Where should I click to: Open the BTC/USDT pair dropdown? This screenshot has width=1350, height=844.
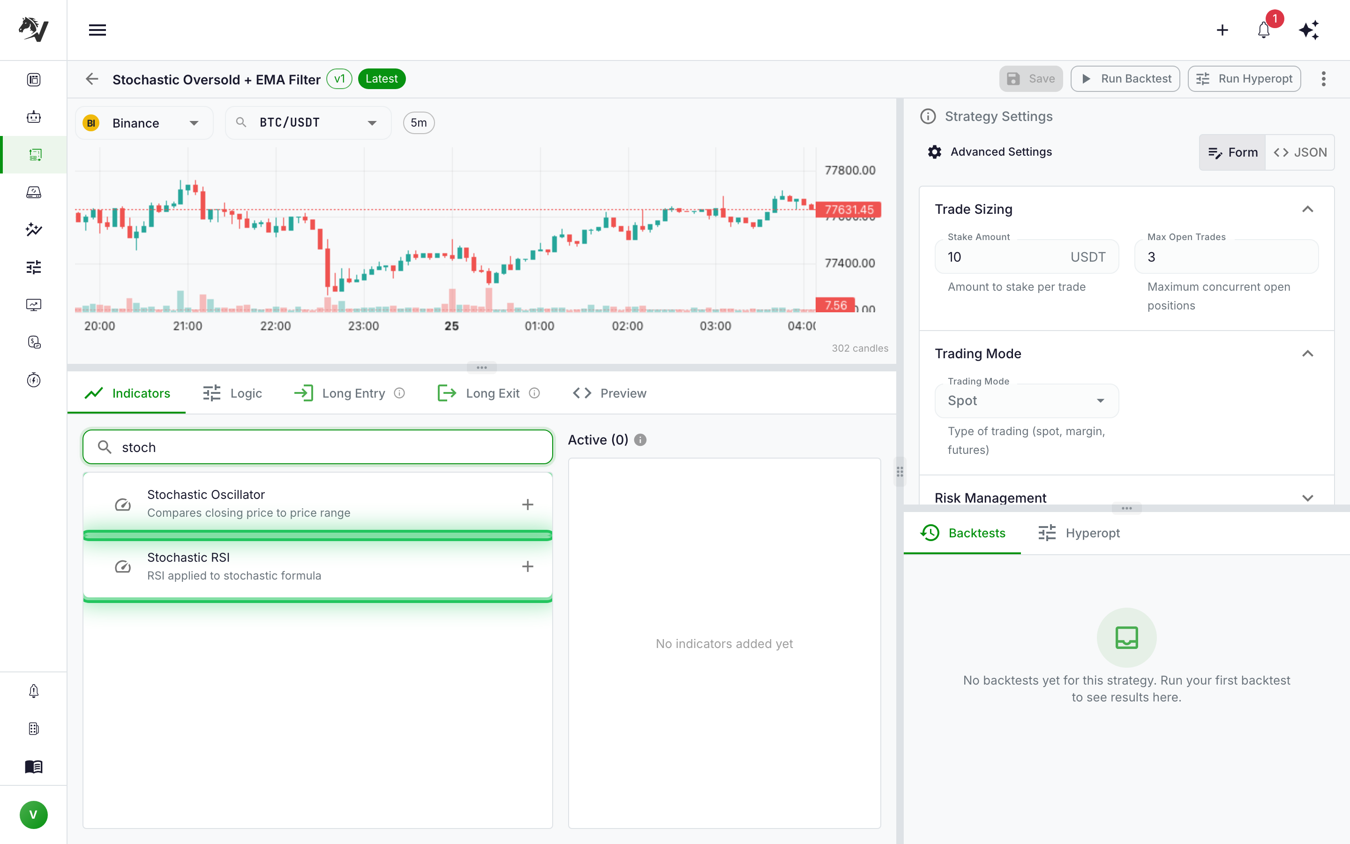(x=308, y=123)
